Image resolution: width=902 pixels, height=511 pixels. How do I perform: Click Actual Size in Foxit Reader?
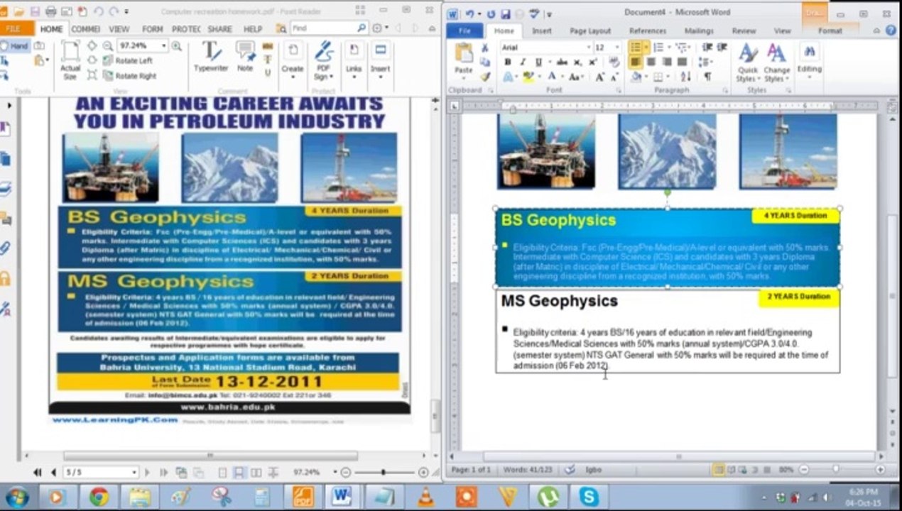click(x=70, y=60)
